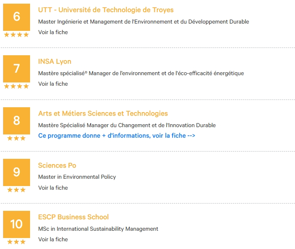This screenshot has width=295, height=249.
Task: Open the Sciences Po school link
Action: click(57, 165)
